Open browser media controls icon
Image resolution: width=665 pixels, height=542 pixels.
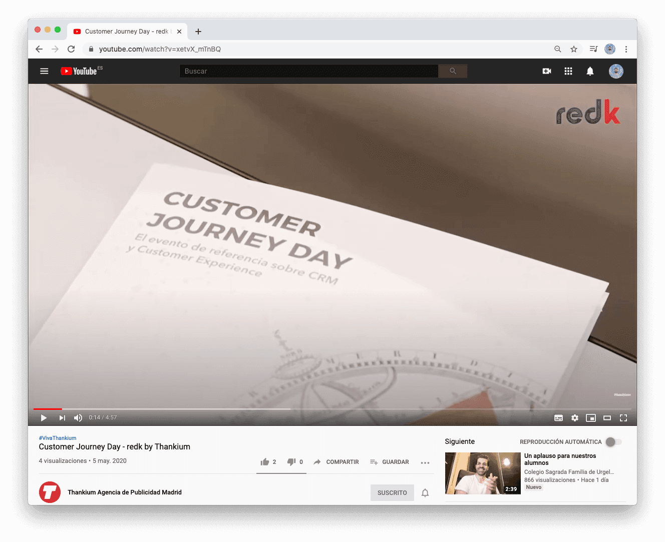[593, 49]
